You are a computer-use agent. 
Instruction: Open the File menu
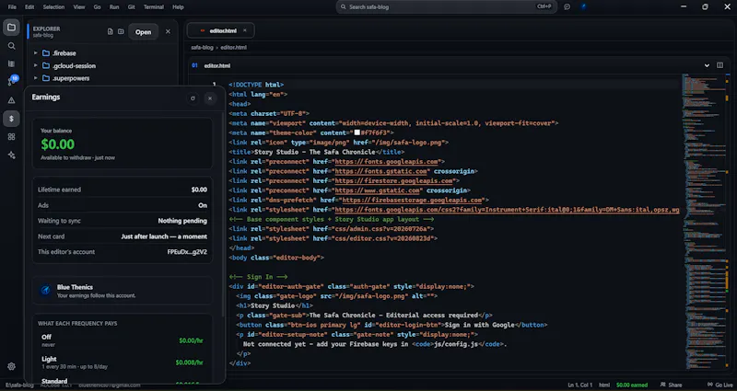click(x=12, y=7)
